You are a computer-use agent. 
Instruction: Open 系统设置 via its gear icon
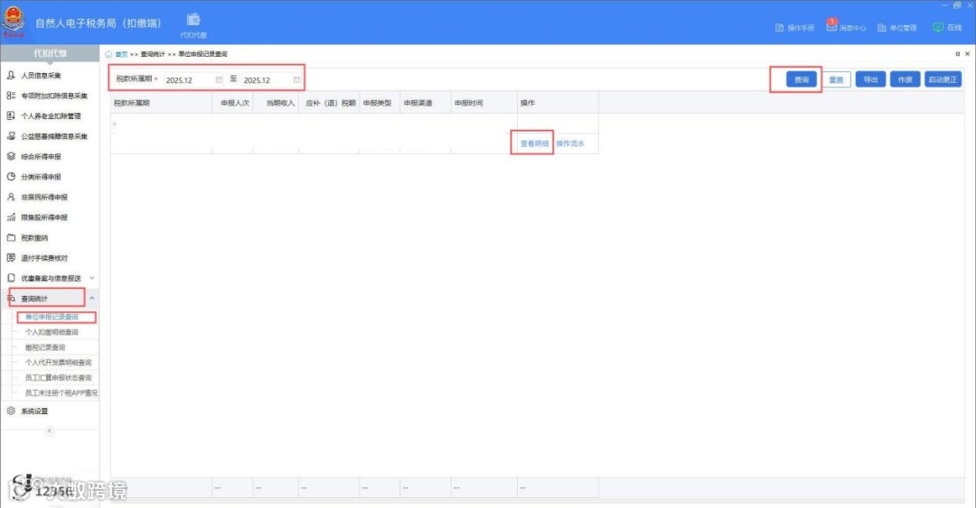(x=11, y=411)
